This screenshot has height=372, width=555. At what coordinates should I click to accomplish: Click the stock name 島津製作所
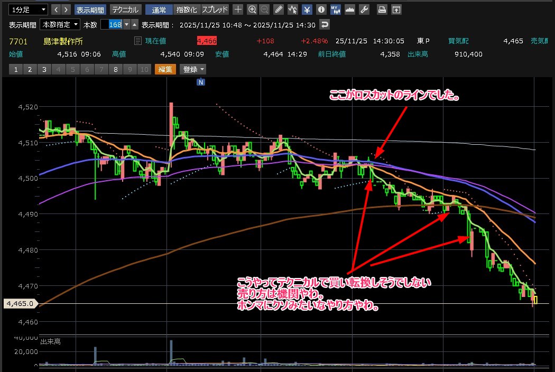click(x=63, y=41)
